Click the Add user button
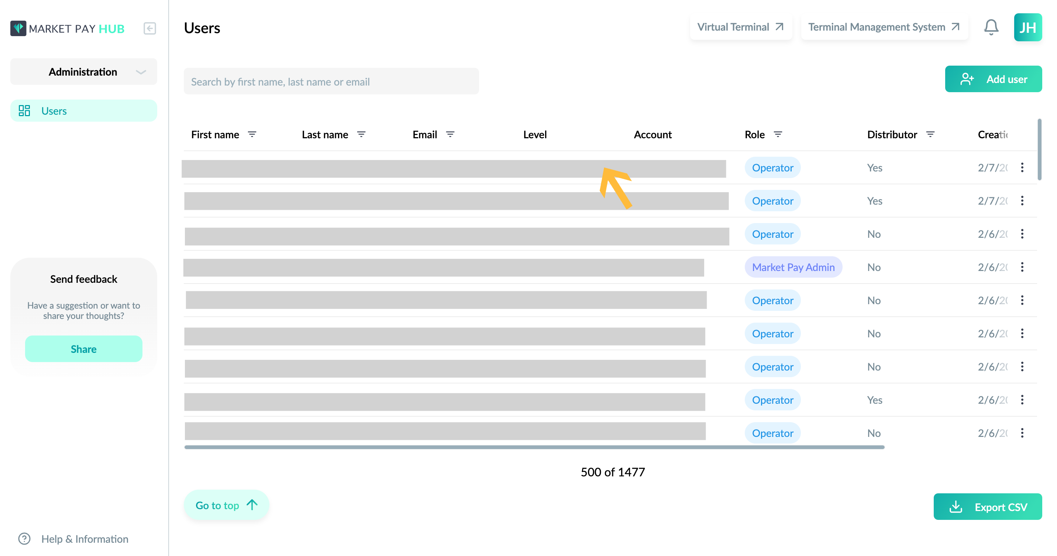Viewport: 1057px width, 556px height. tap(994, 79)
